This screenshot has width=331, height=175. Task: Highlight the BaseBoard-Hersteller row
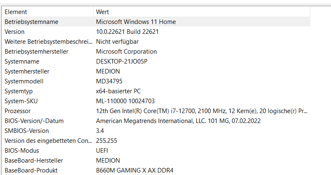[x=34, y=161]
